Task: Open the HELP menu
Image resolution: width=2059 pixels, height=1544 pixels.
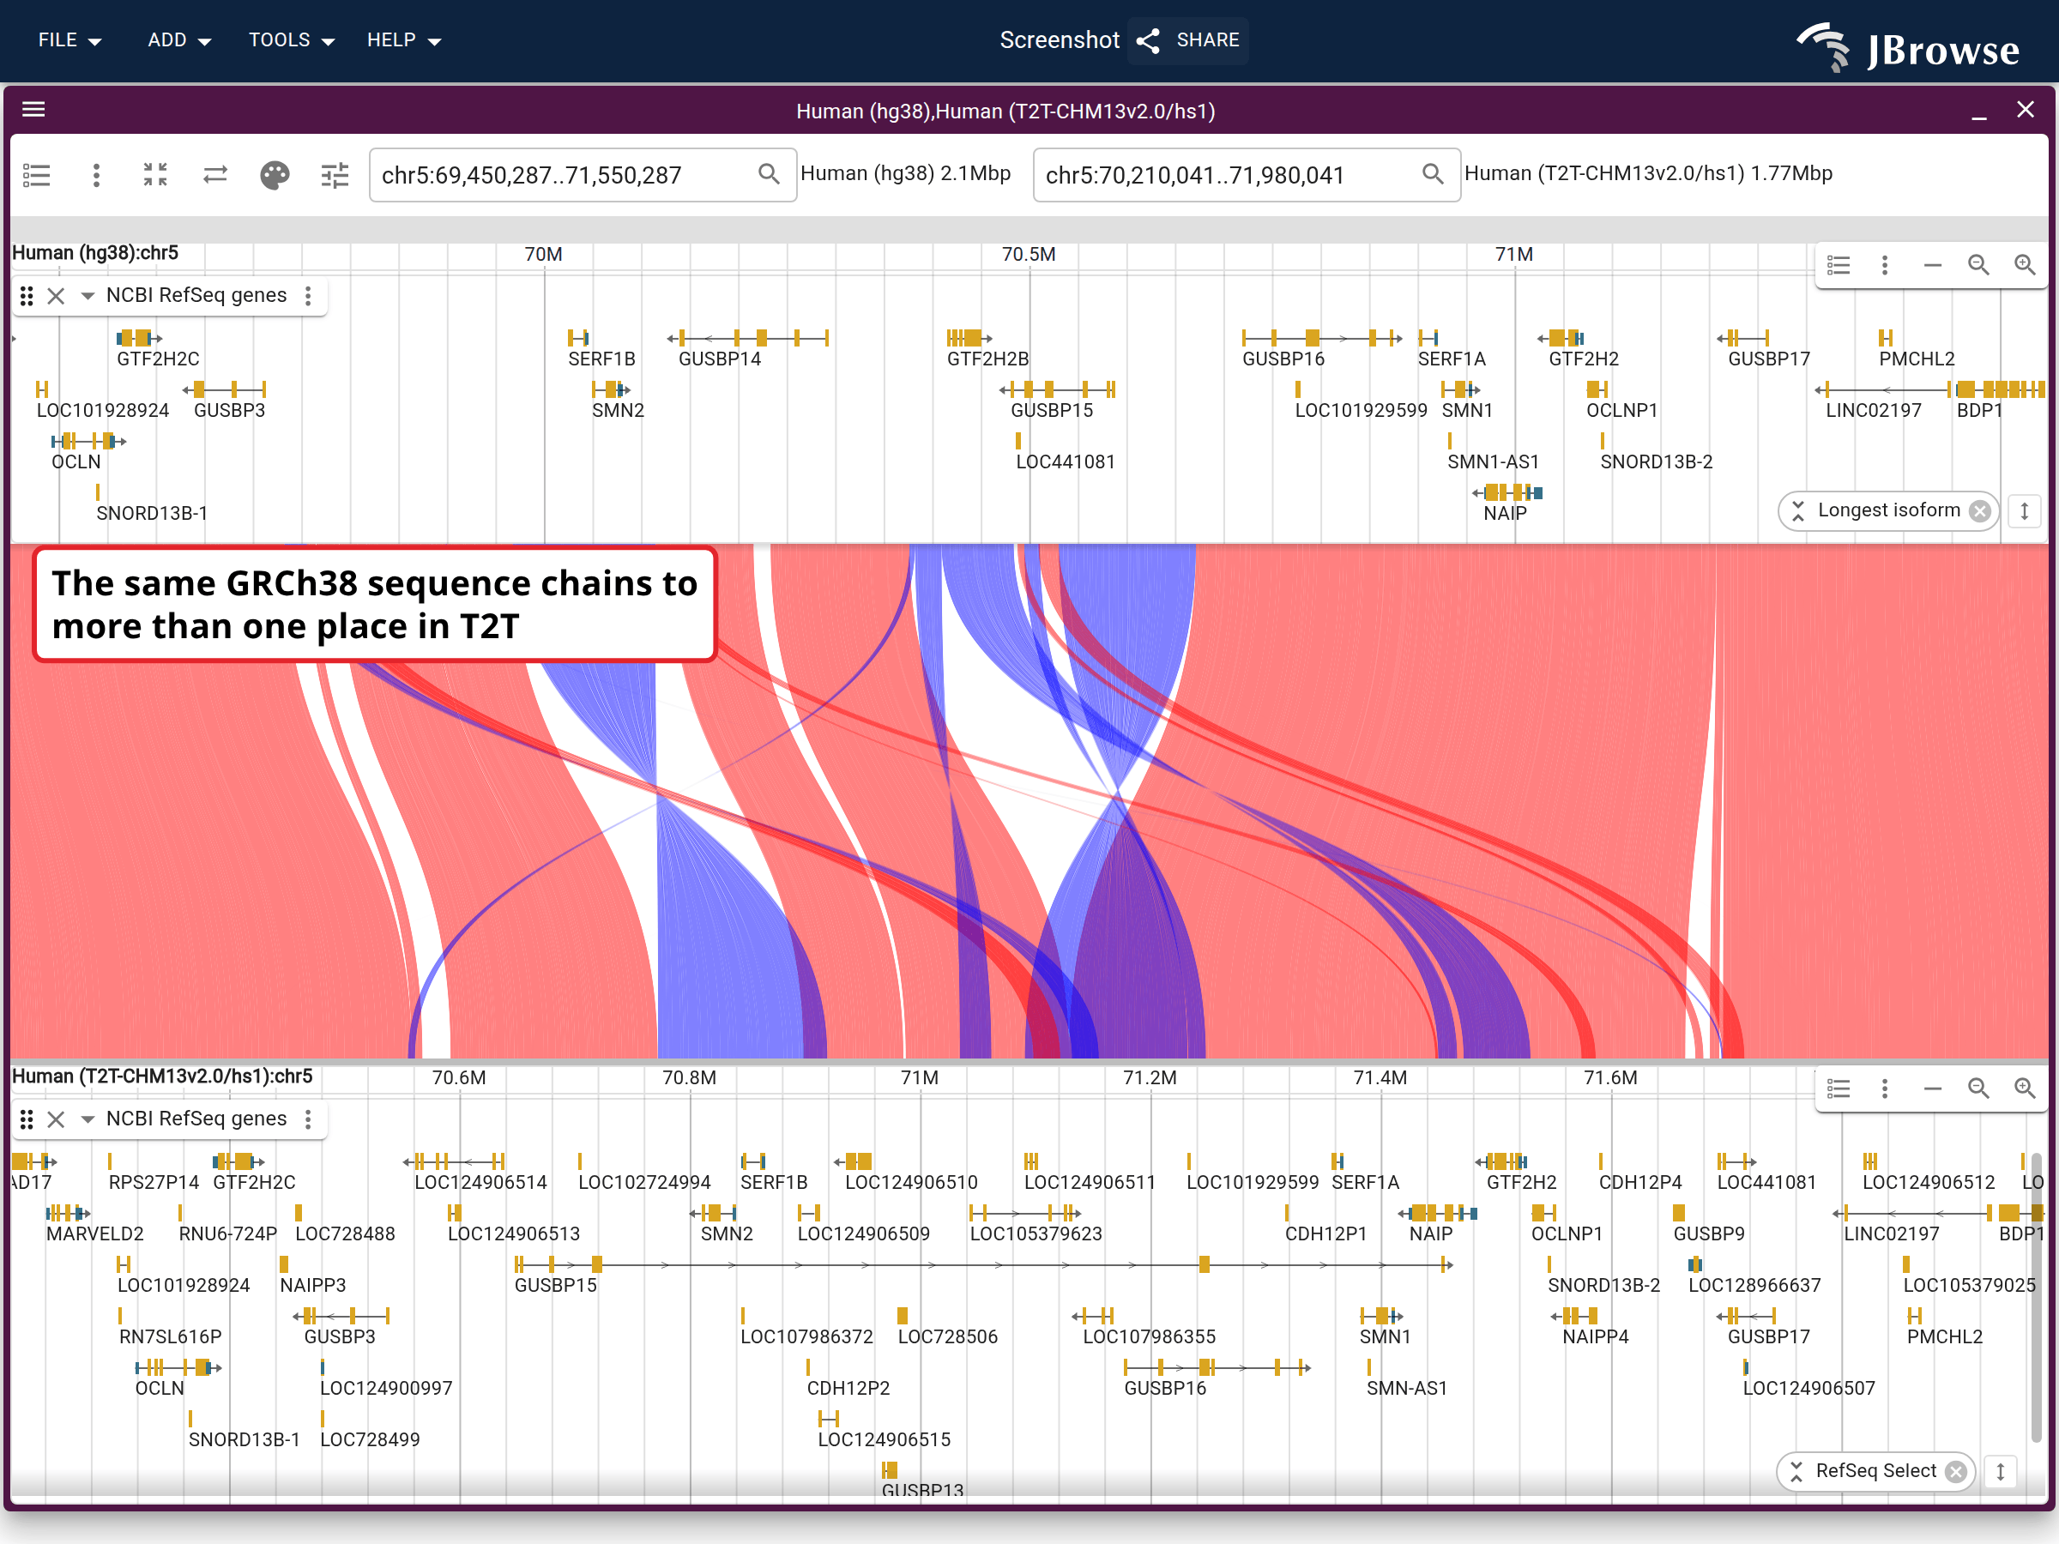Action: [x=403, y=40]
